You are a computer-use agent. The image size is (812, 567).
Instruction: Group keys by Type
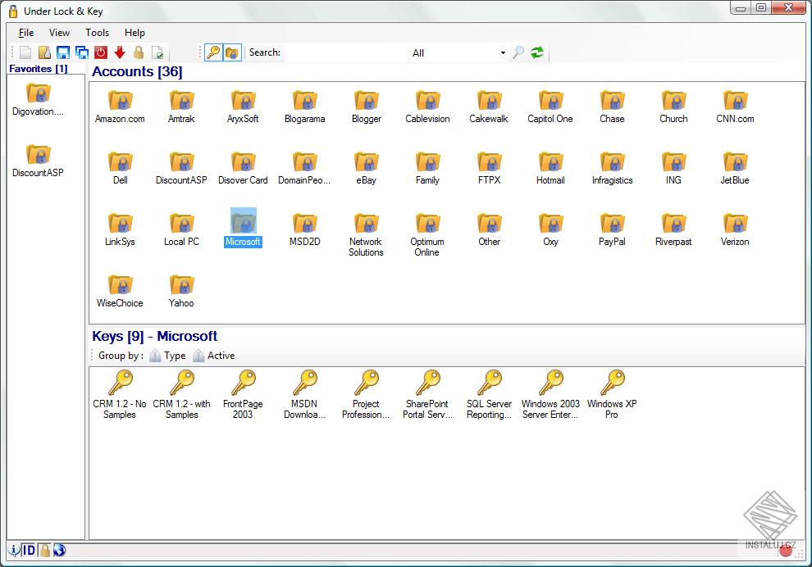[167, 356]
